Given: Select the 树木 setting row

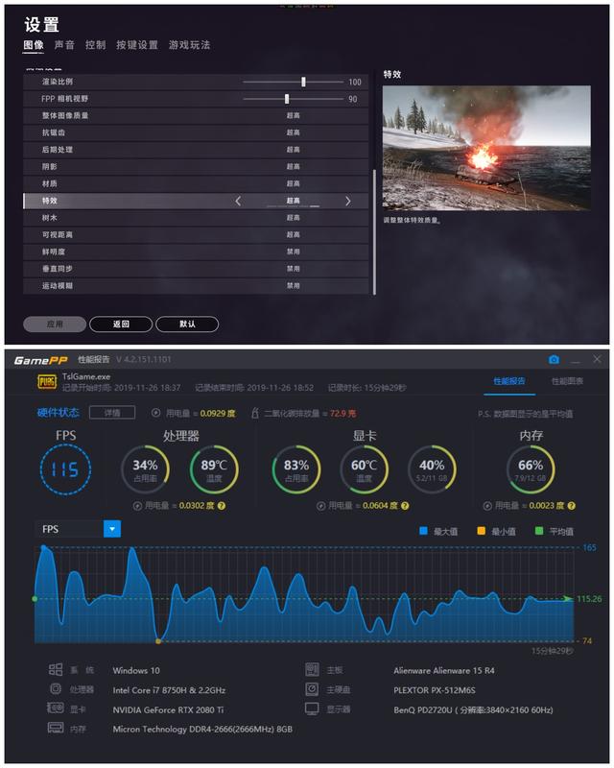Looking at the screenshot, I should click(x=196, y=218).
